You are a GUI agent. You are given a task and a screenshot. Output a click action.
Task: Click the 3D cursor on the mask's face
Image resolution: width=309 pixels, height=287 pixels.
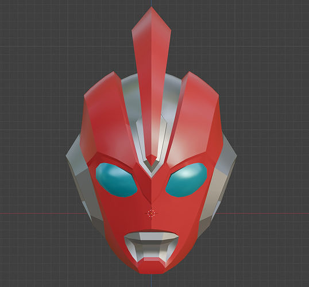pyautogui.click(x=152, y=213)
